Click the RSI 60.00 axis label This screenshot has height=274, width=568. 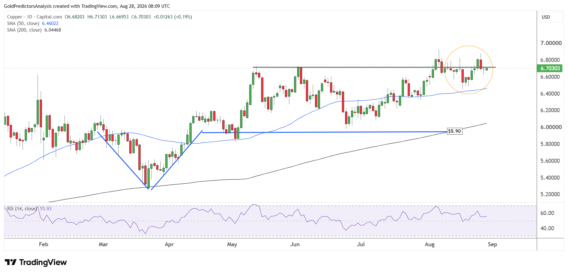coord(547,213)
